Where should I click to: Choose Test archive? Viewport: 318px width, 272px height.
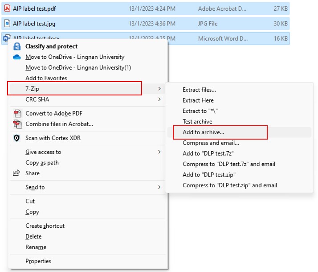point(197,122)
